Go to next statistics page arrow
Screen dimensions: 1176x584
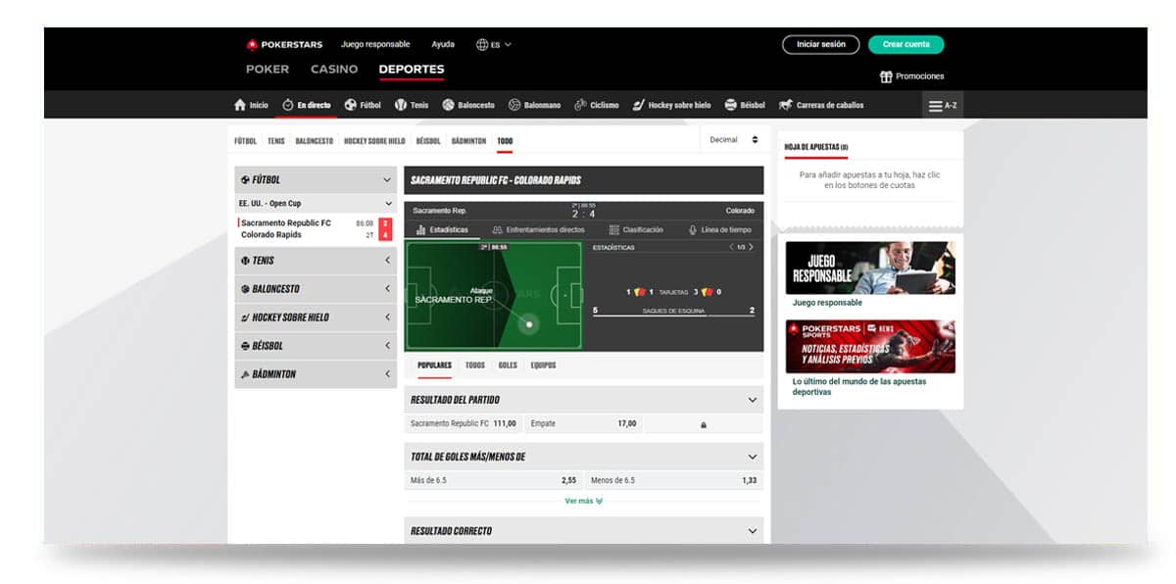point(752,247)
